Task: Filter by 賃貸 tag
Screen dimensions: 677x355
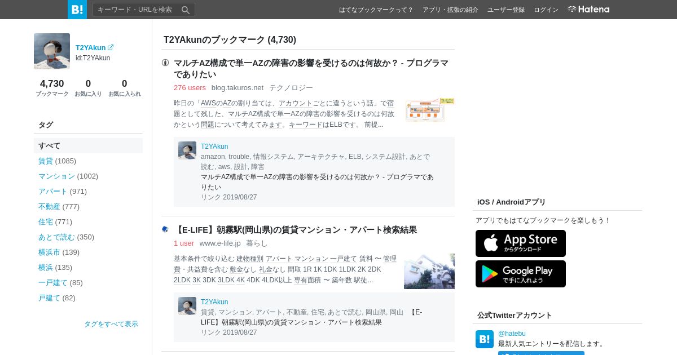Action: (x=46, y=161)
